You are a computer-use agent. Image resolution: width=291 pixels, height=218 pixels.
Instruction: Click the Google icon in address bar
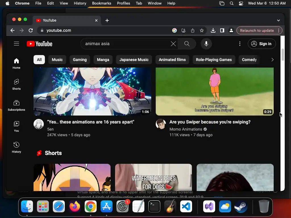click(x=174, y=30)
